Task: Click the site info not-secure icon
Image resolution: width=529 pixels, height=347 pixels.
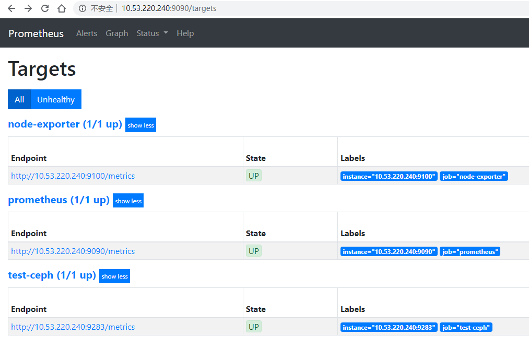Action: point(83,8)
